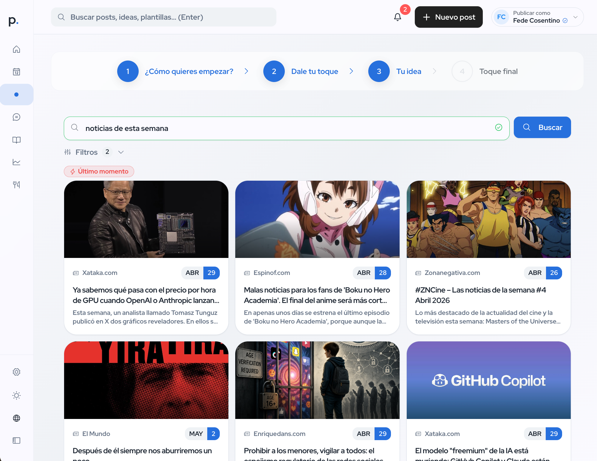Screen dimensions: 597x461
Task: Click the 'Xataka.com' source name on GPU article
Action: point(100,273)
